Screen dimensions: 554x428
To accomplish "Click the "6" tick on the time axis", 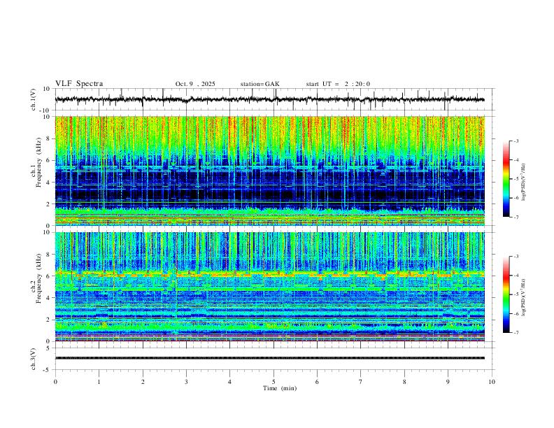I will point(317,382).
